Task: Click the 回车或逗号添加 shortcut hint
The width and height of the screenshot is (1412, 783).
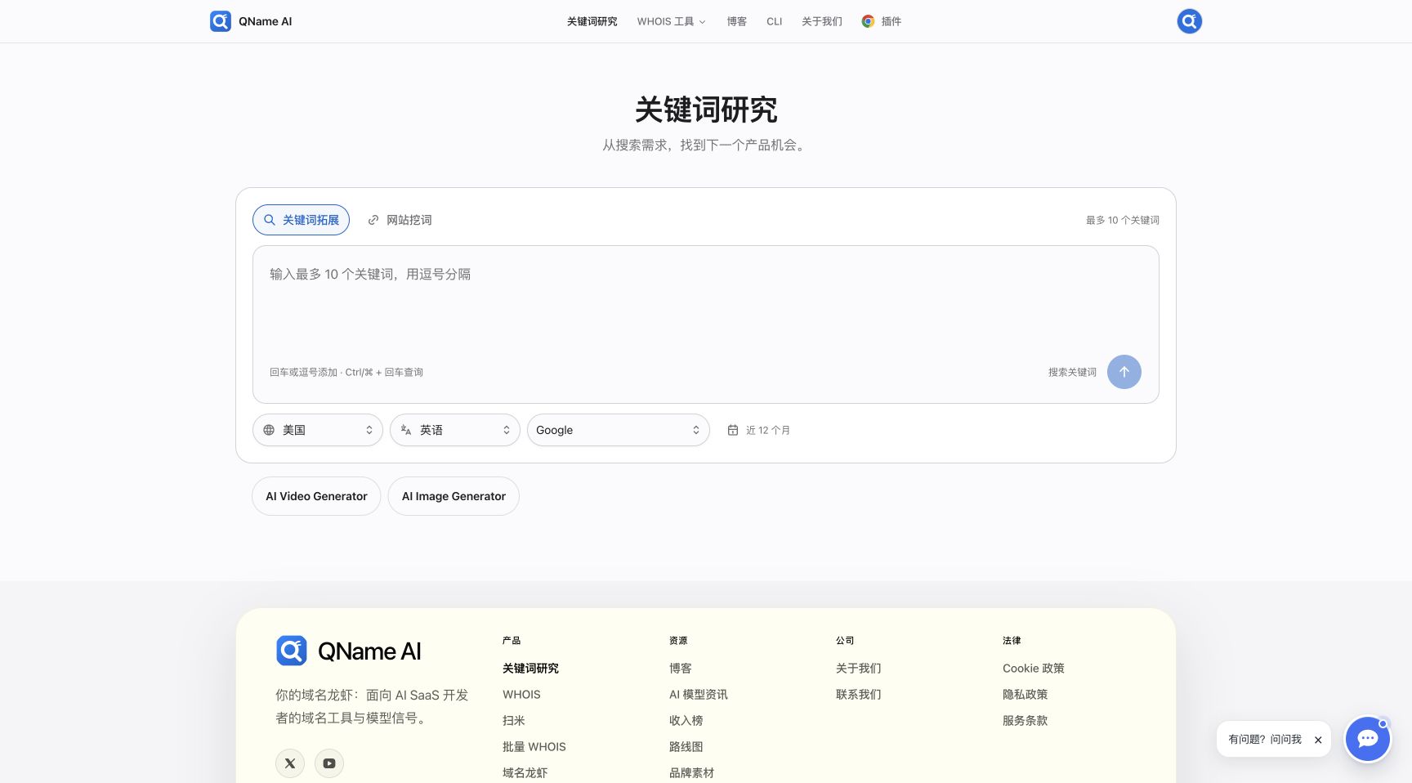Action: coord(346,372)
